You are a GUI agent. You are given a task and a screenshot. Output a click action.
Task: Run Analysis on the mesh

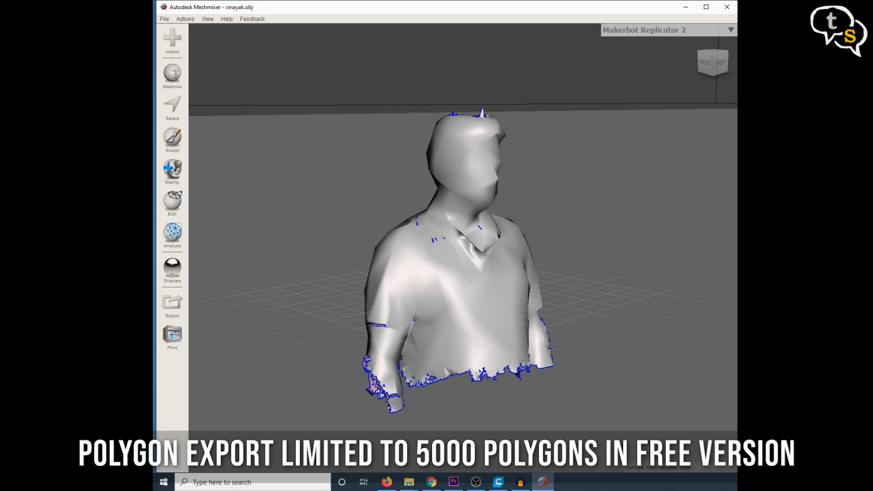click(172, 234)
